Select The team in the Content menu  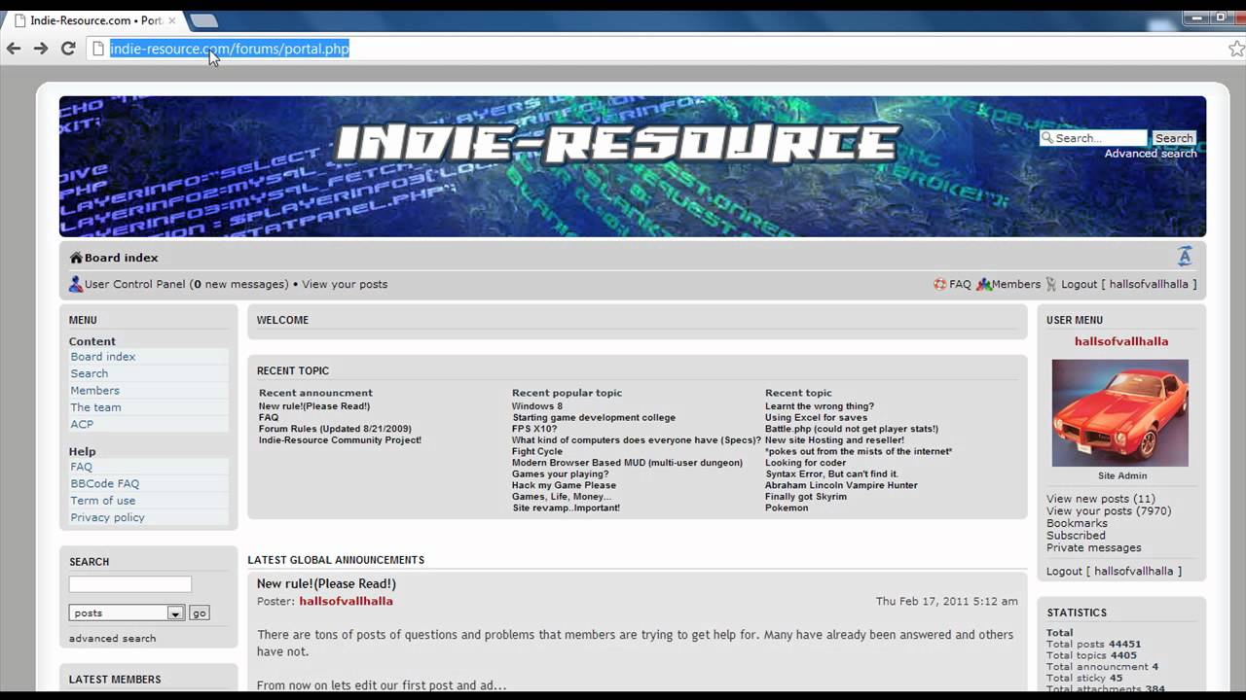95,407
